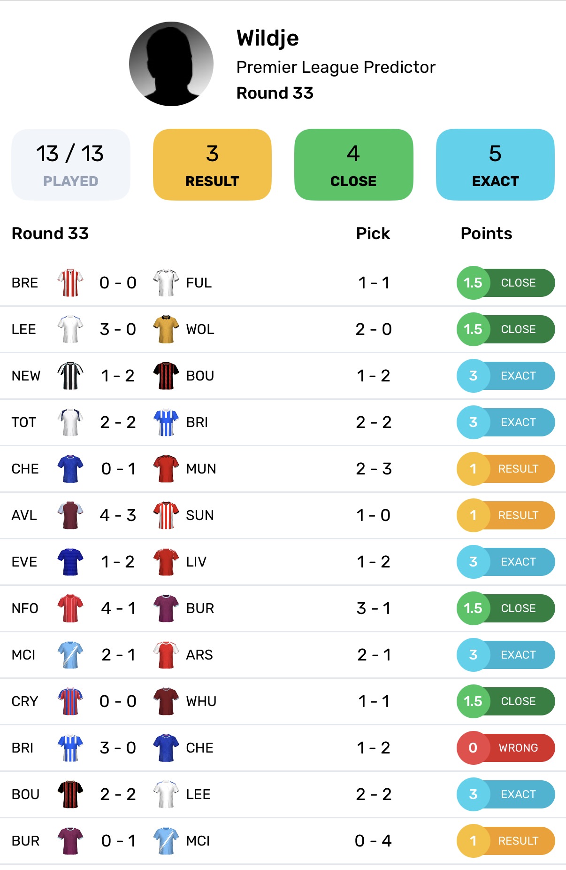Image resolution: width=566 pixels, height=870 pixels.
Task: Click the EXACT badge for MCI vs ARS
Action: (x=506, y=655)
